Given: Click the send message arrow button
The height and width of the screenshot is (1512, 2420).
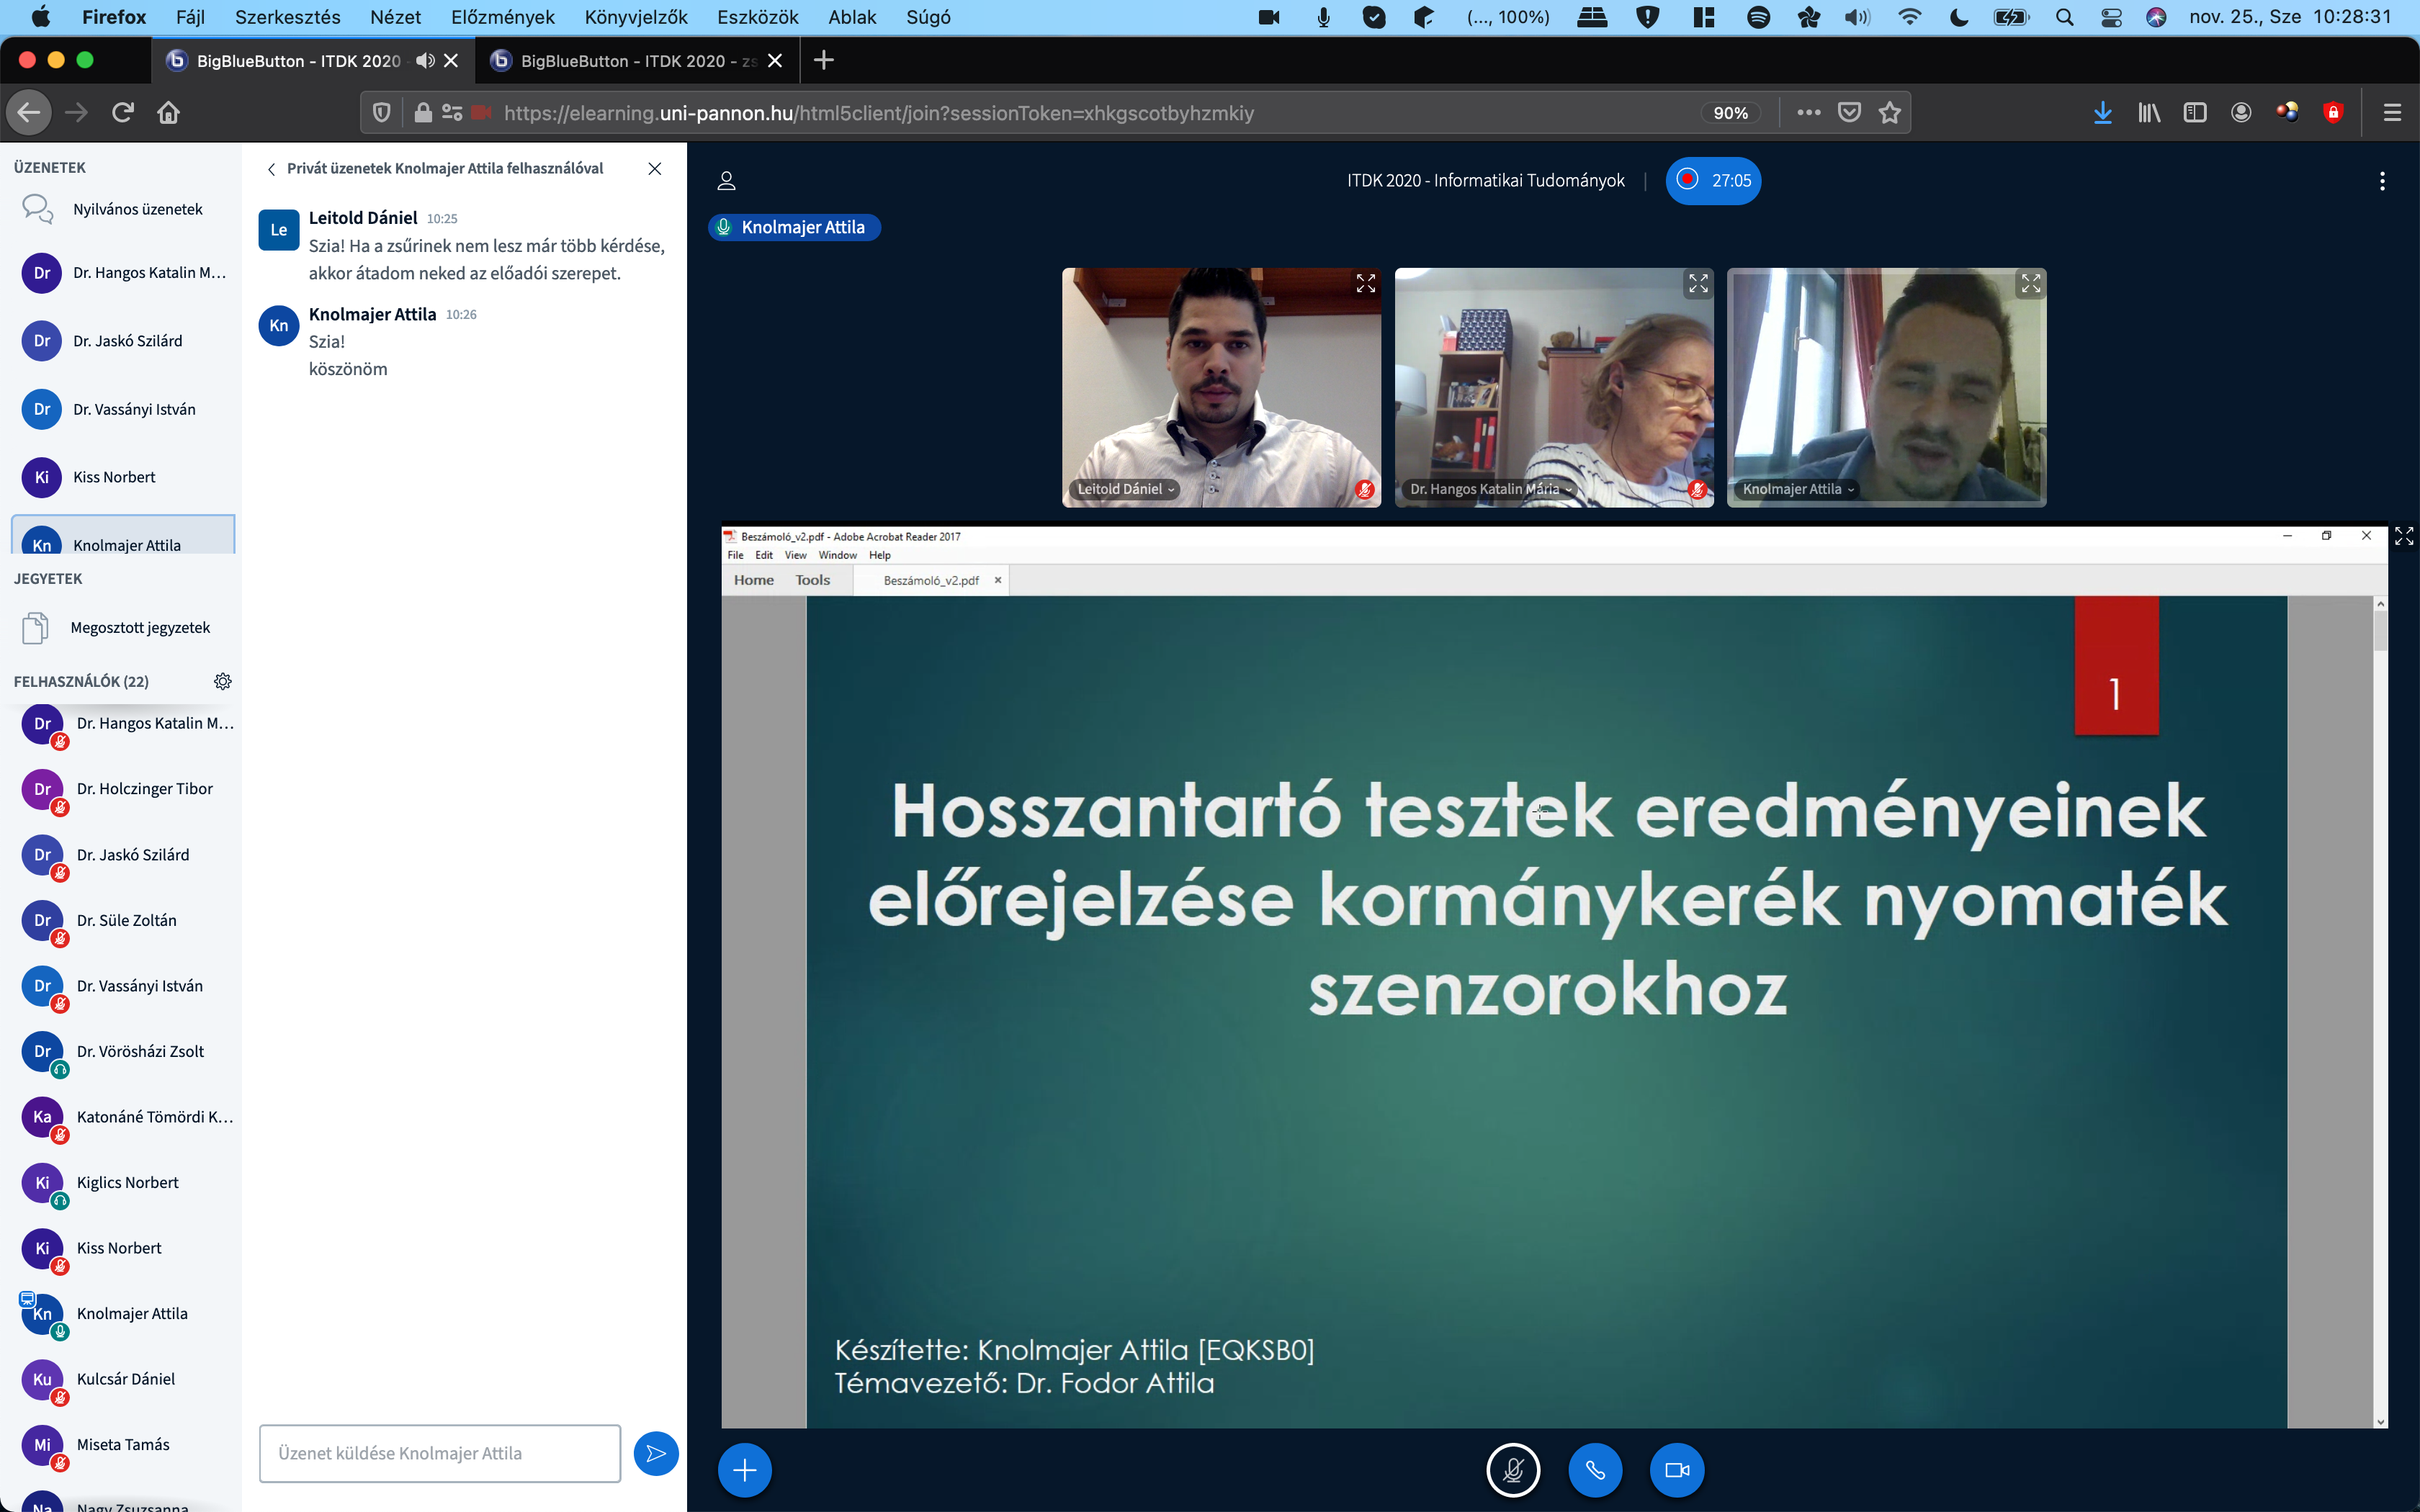Looking at the screenshot, I should pos(656,1453).
